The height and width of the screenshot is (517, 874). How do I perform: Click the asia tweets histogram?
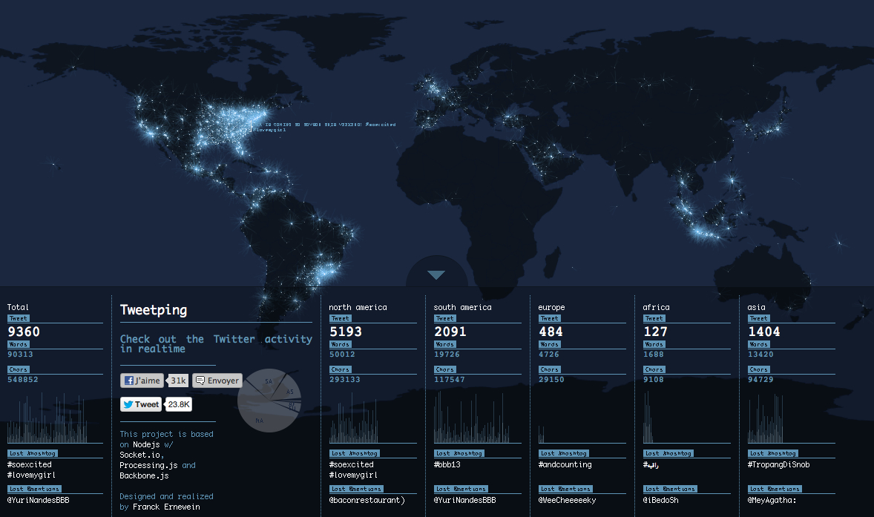[766, 418]
